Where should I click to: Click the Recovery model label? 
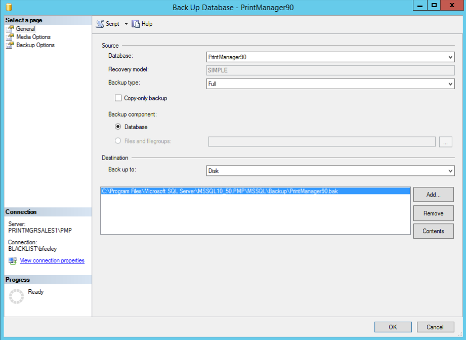pos(129,69)
